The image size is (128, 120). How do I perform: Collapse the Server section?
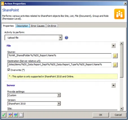114,85
